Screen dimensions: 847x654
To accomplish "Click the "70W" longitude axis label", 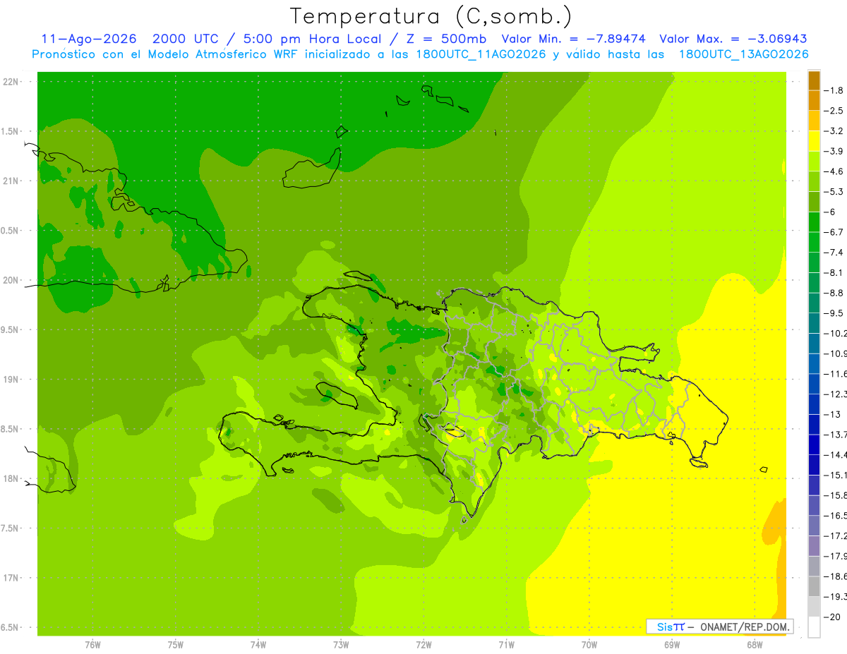I will (589, 644).
